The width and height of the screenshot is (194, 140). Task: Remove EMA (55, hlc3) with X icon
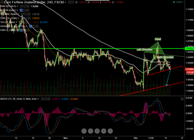click(28, 6)
